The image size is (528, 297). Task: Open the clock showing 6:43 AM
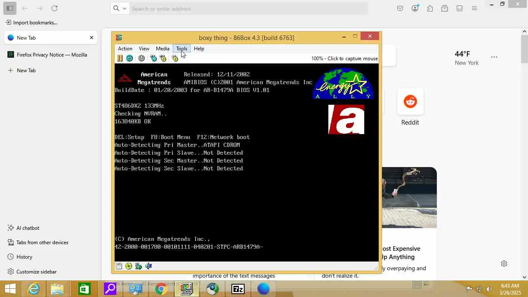[x=510, y=289]
